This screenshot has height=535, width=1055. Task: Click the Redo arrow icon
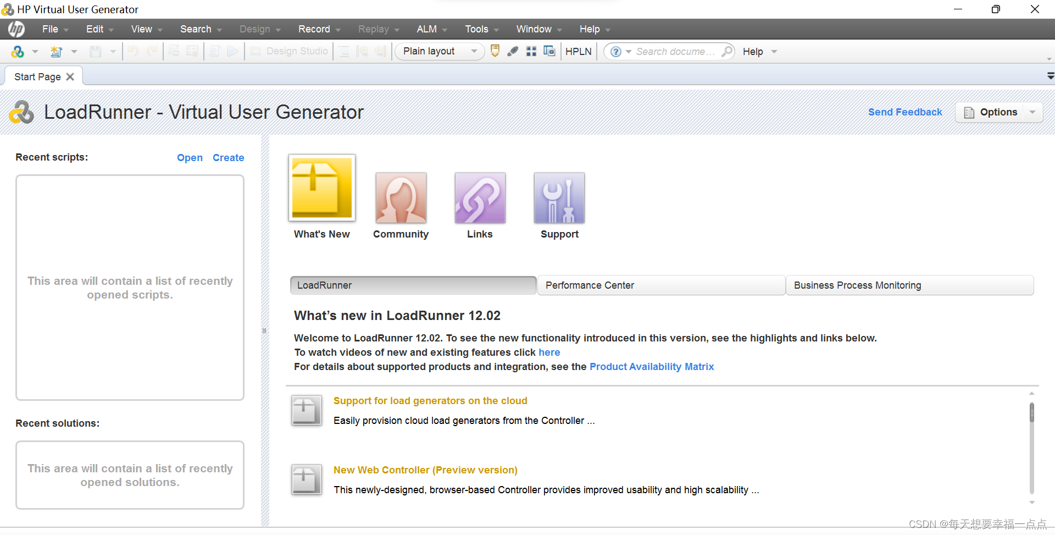pos(152,52)
